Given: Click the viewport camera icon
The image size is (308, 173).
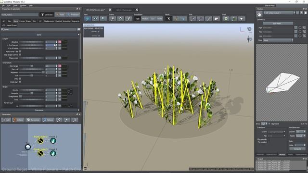Looking at the screenshot, I should [249, 29].
